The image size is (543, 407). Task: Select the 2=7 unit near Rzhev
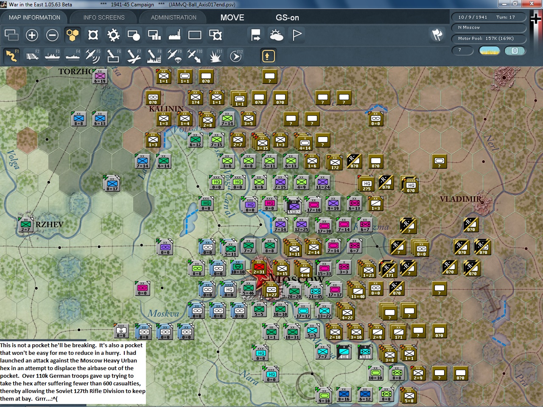pyautogui.click(x=26, y=225)
